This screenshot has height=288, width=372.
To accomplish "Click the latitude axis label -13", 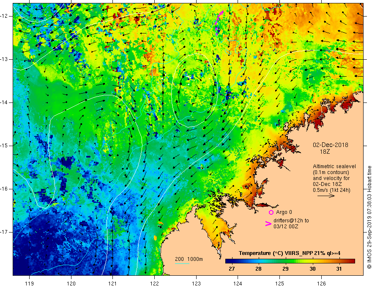I will 4,59.
